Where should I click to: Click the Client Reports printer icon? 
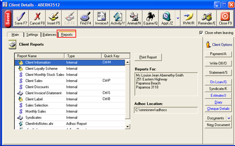coord(12,44)
